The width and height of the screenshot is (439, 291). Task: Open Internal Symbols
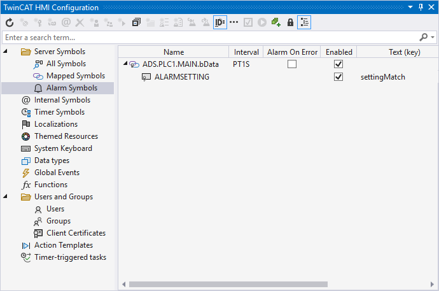(x=62, y=100)
